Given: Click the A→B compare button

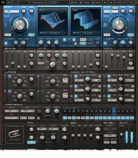Looking at the screenshot, I should [117, 3].
